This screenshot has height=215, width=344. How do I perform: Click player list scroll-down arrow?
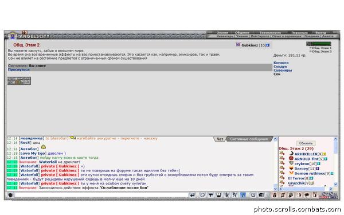335,184
